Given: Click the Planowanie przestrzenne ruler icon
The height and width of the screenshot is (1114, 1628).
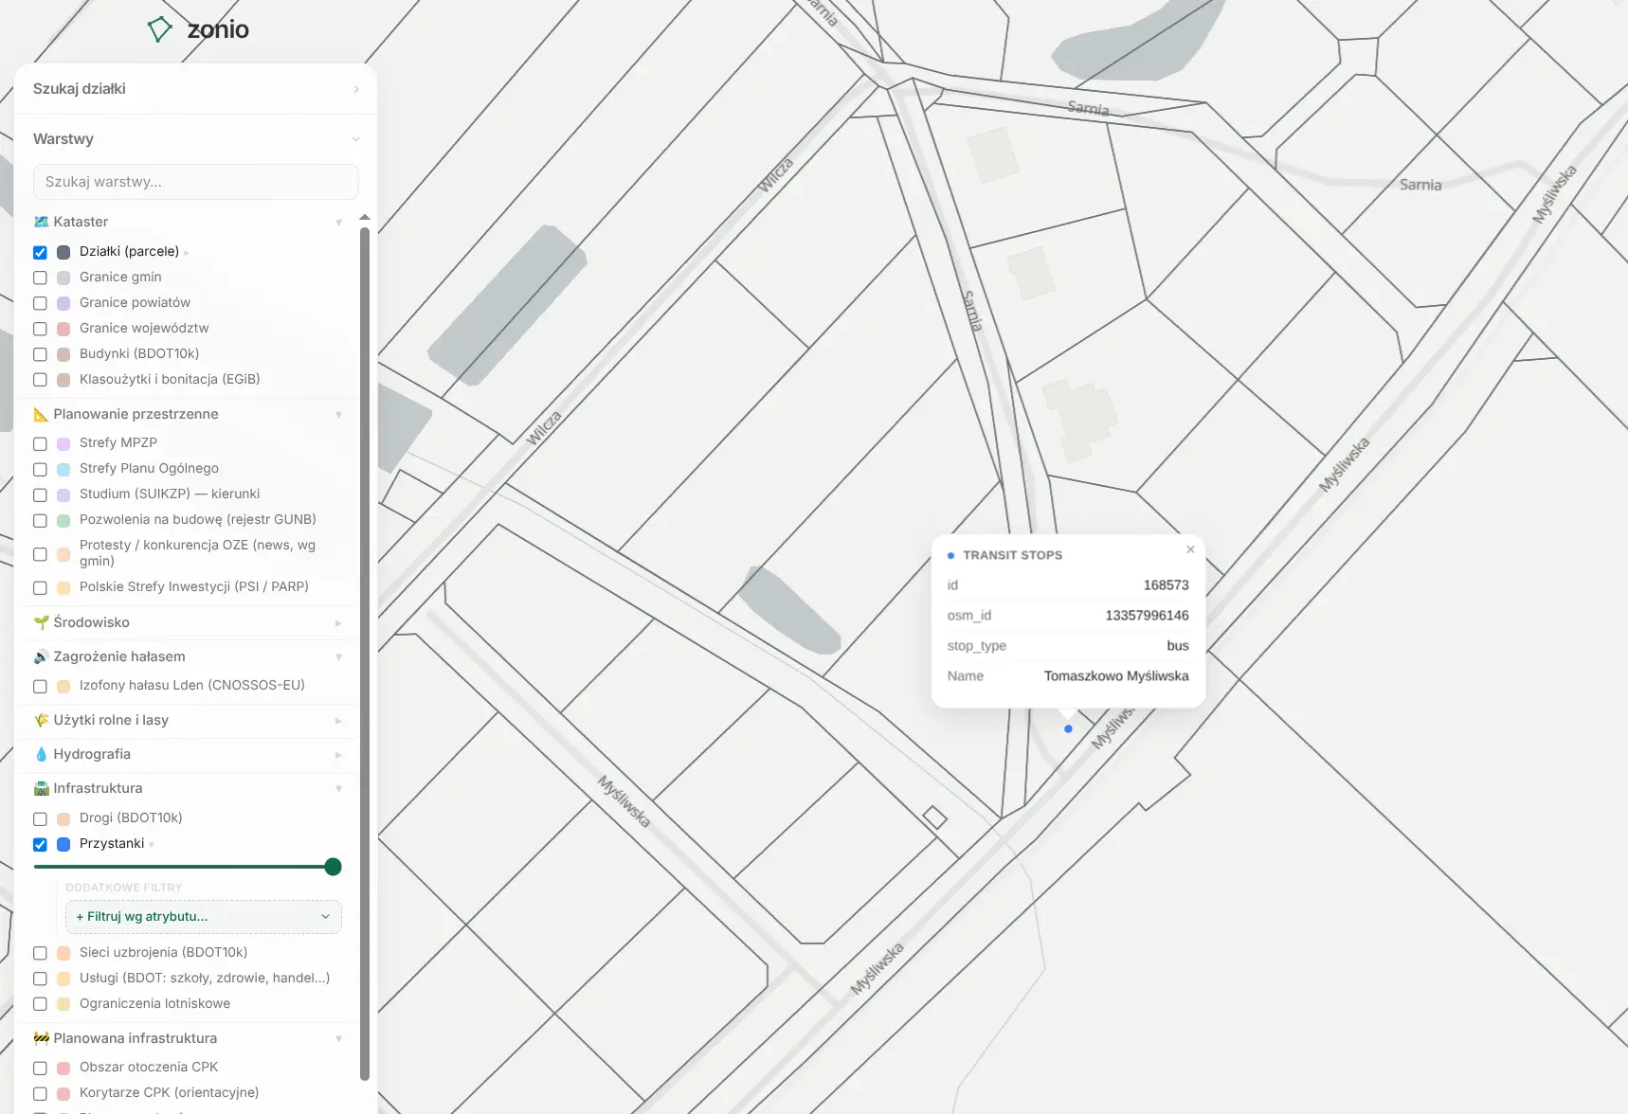Looking at the screenshot, I should point(41,414).
